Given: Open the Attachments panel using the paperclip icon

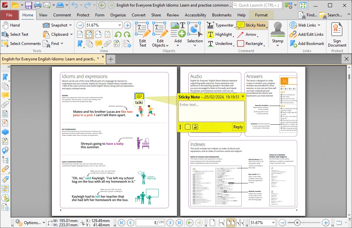Looking at the screenshot, I should pyautogui.click(x=5, y=104).
